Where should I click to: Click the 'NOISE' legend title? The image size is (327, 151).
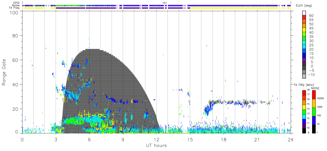[x=315, y=88]
